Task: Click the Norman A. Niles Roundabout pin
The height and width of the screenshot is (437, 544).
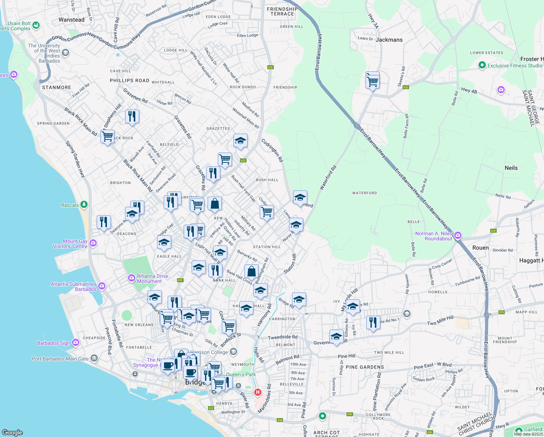Action: click(458, 236)
